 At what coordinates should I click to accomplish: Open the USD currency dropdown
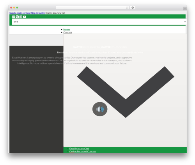click(99, 22)
